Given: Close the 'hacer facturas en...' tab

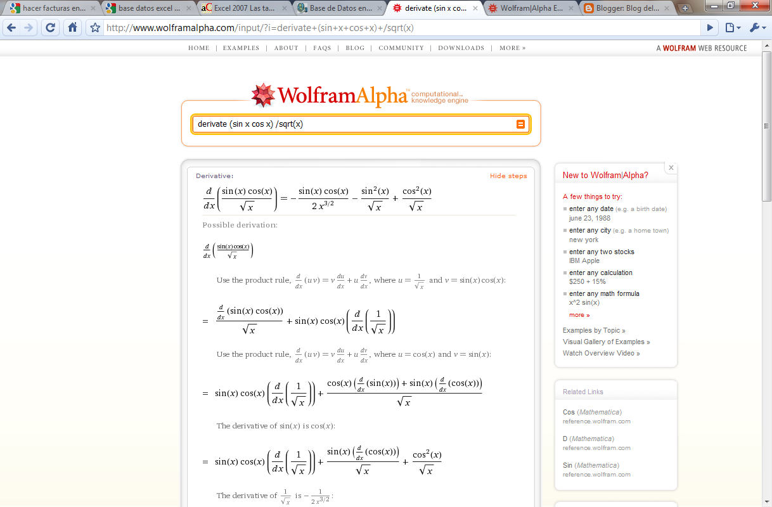Looking at the screenshot, I should coord(93,9).
